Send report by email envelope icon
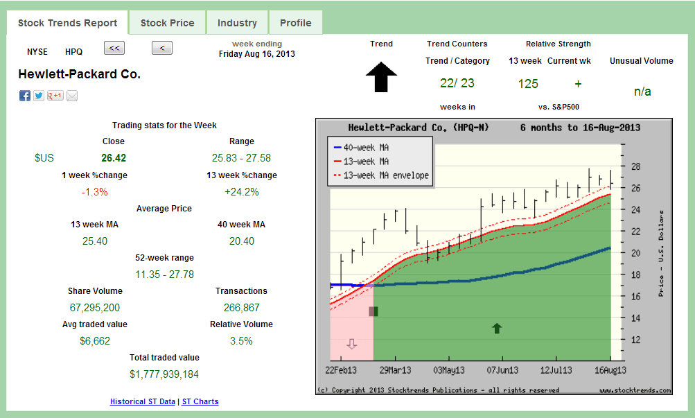 tap(72, 95)
